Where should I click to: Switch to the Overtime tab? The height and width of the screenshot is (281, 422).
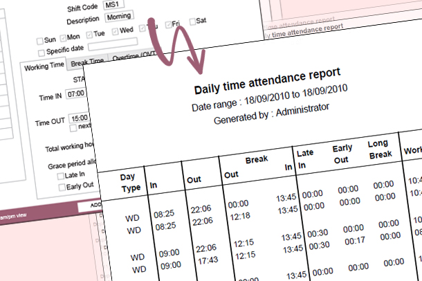pyautogui.click(x=132, y=56)
